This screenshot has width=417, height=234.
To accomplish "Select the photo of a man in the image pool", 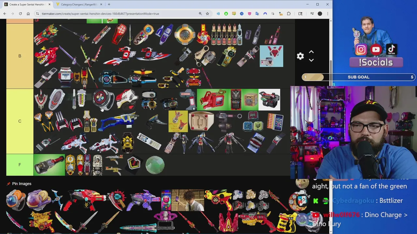I will pos(188,200).
